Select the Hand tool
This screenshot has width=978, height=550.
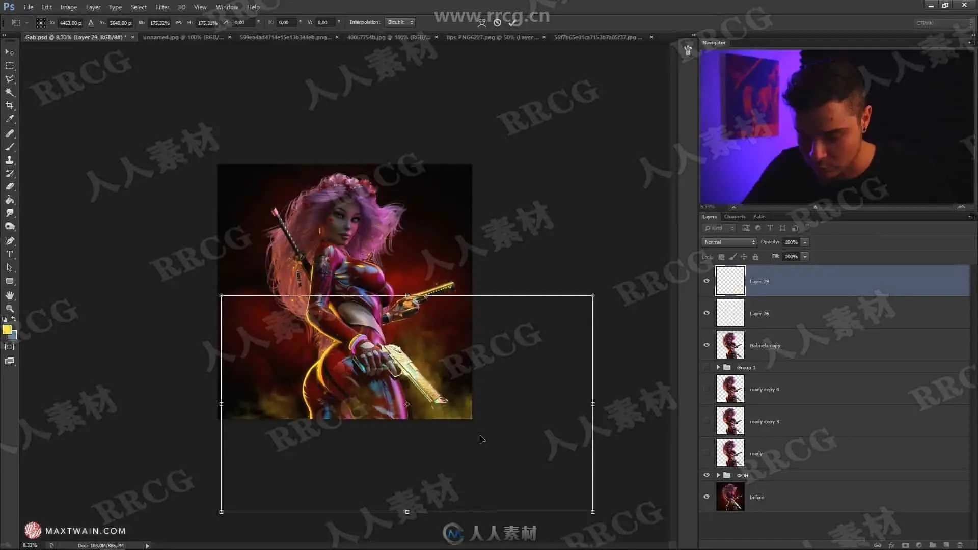tap(10, 295)
